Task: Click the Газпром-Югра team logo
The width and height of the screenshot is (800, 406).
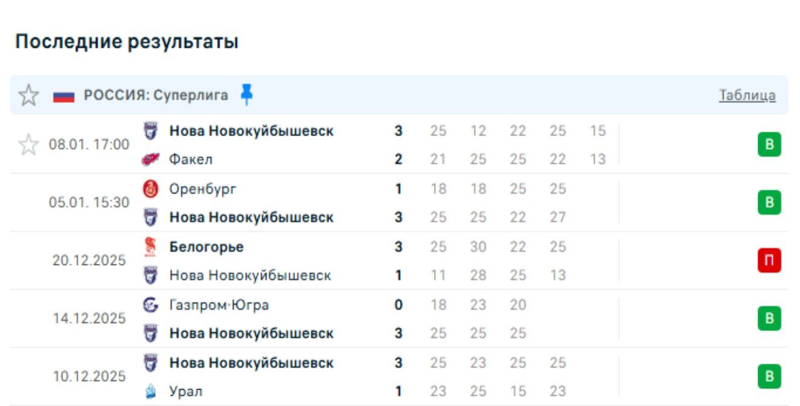Action: (x=150, y=305)
